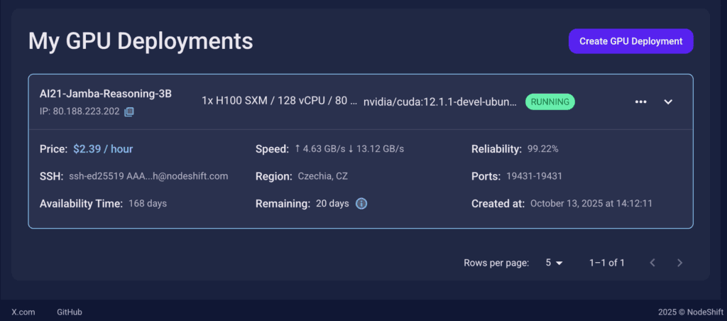The width and height of the screenshot is (727, 321).
Task: Open the GitHub footer link
Action: pyautogui.click(x=70, y=312)
